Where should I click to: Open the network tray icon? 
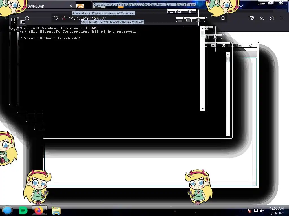point(256,211)
